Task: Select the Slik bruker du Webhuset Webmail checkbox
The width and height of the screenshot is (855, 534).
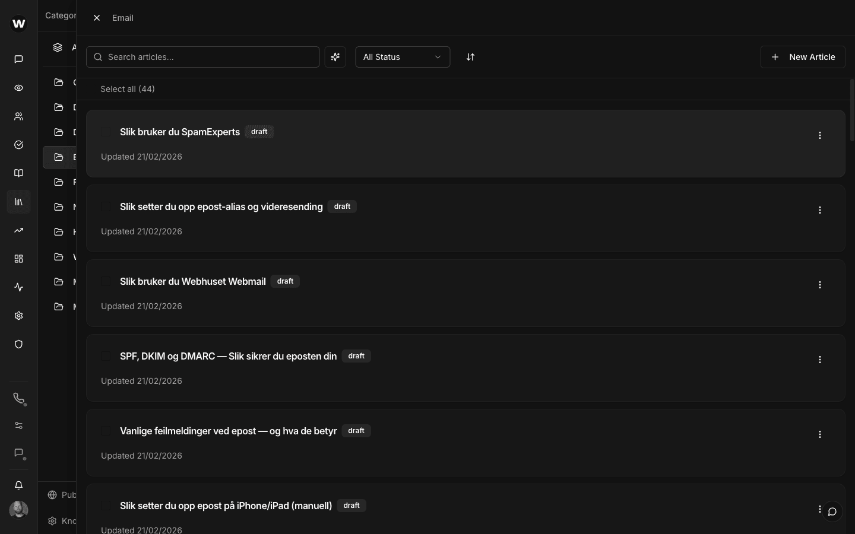Action: tap(106, 281)
